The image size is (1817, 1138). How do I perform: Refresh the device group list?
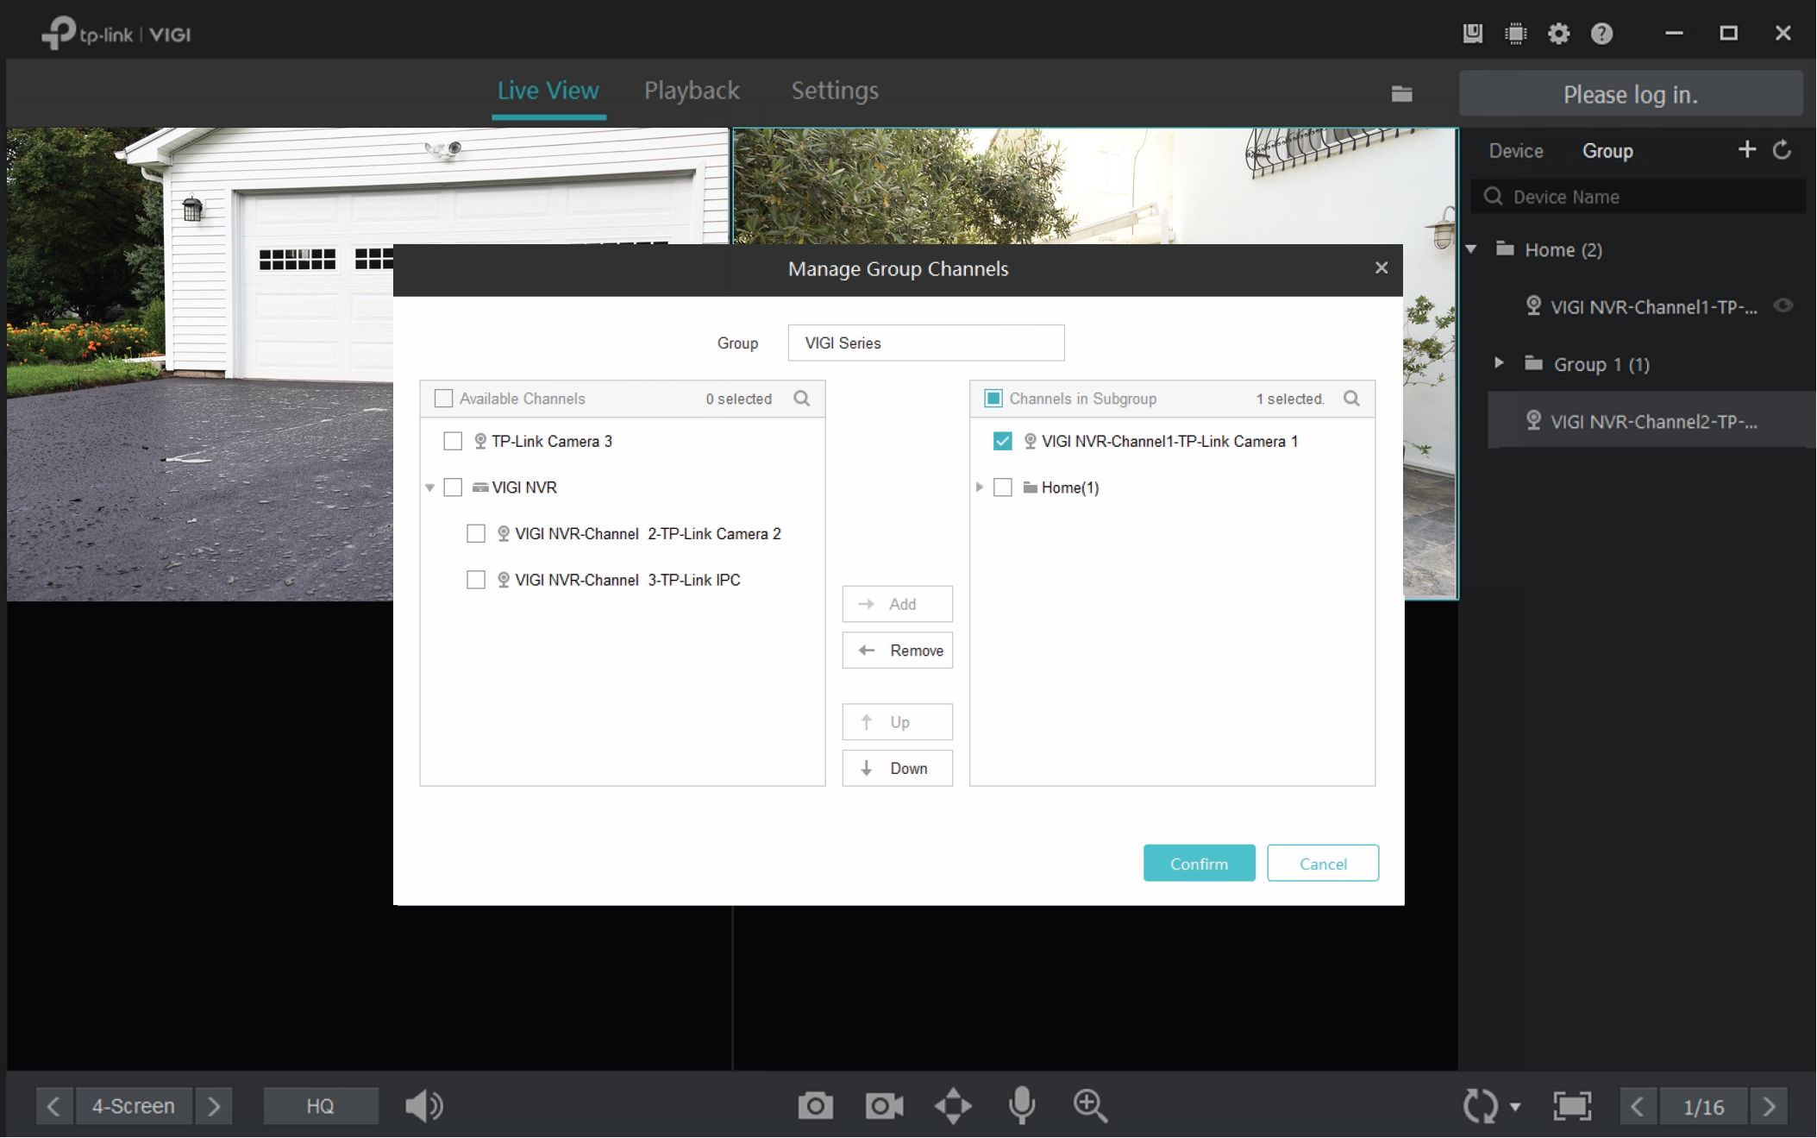[x=1782, y=150]
